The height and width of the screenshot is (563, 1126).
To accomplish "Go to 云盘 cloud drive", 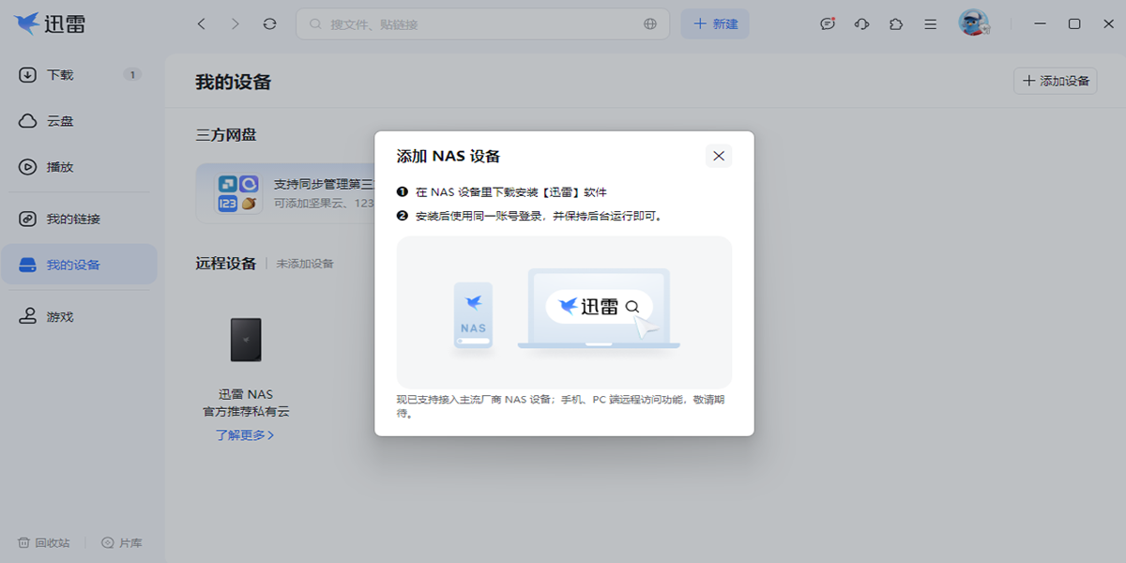I will (x=79, y=121).
